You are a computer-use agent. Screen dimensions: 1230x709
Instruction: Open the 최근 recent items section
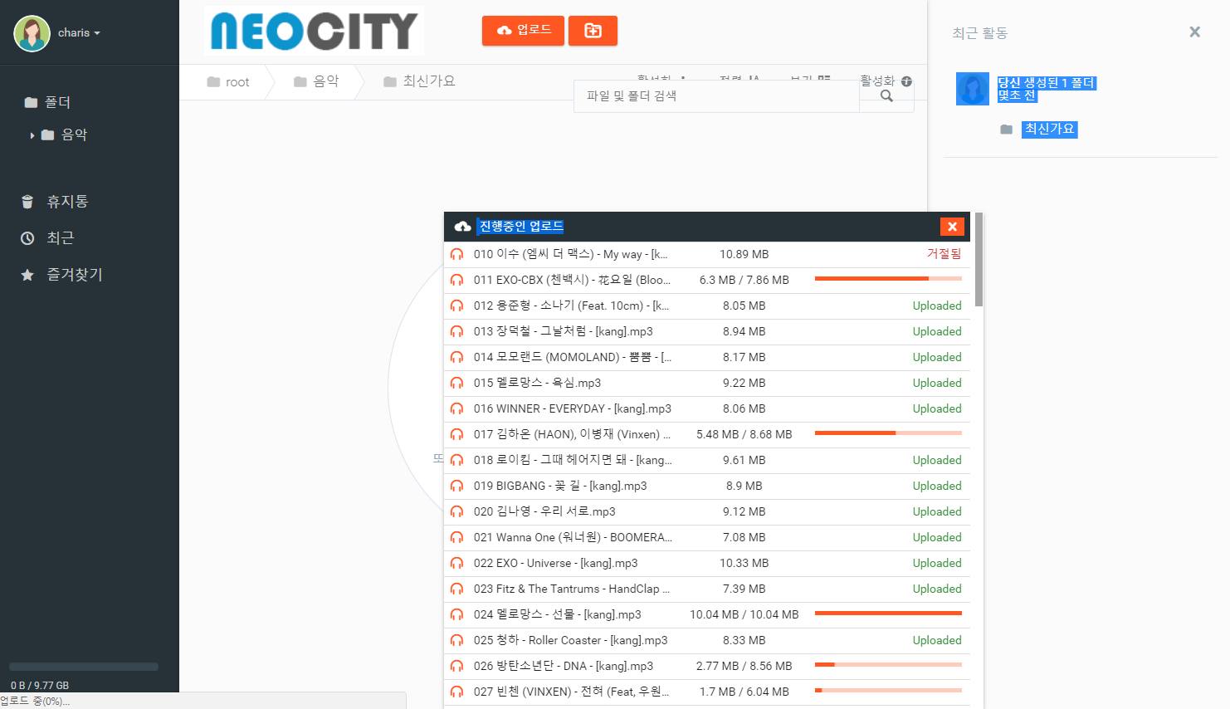60,238
